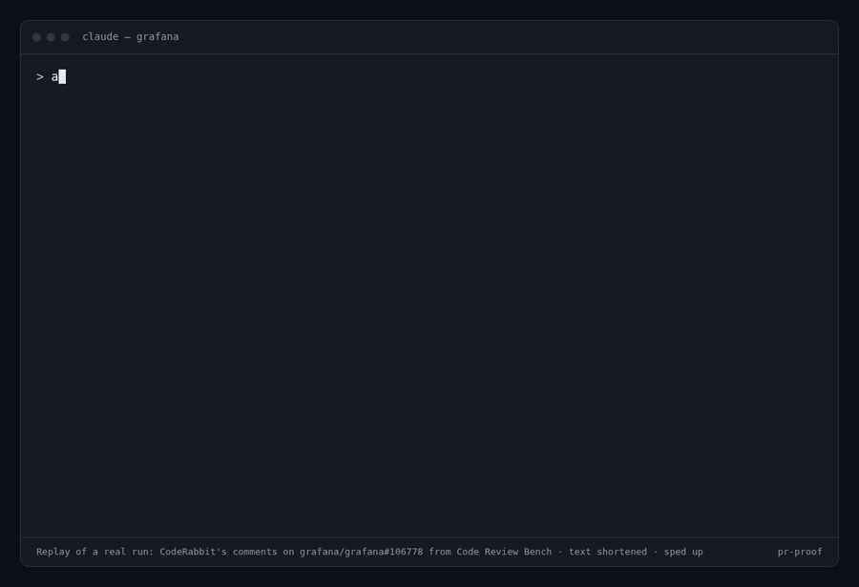859x587 pixels.
Task: Click the '>' prompt symbol
Action: [40, 76]
